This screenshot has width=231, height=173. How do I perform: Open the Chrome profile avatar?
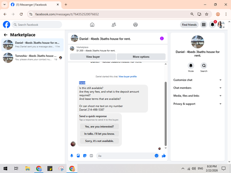[218, 14]
